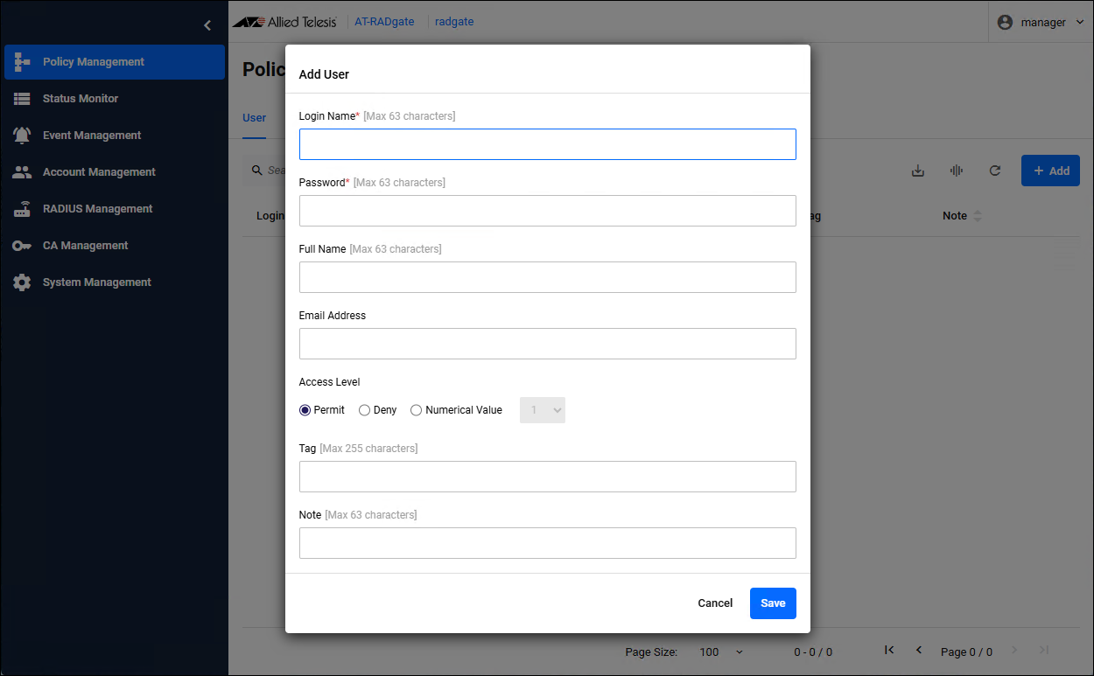
Task: Select the Permit access level radio
Action: pos(305,410)
